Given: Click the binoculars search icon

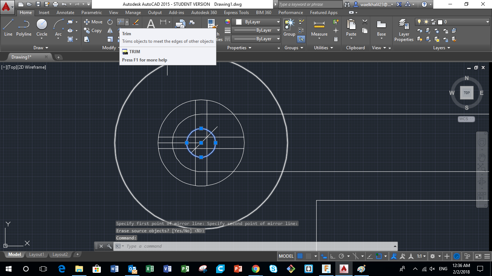Looking at the screenshot, I should tap(347, 4).
